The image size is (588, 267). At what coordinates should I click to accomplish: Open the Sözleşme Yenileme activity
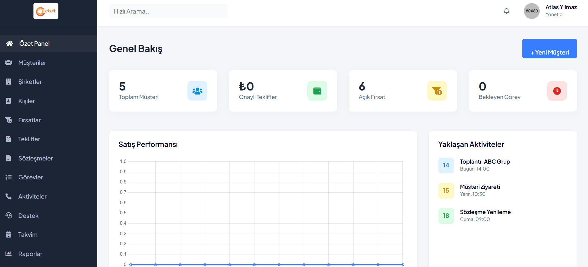point(485,212)
